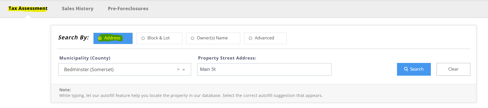Open the Pre-Foreclosures tab

coord(128,9)
